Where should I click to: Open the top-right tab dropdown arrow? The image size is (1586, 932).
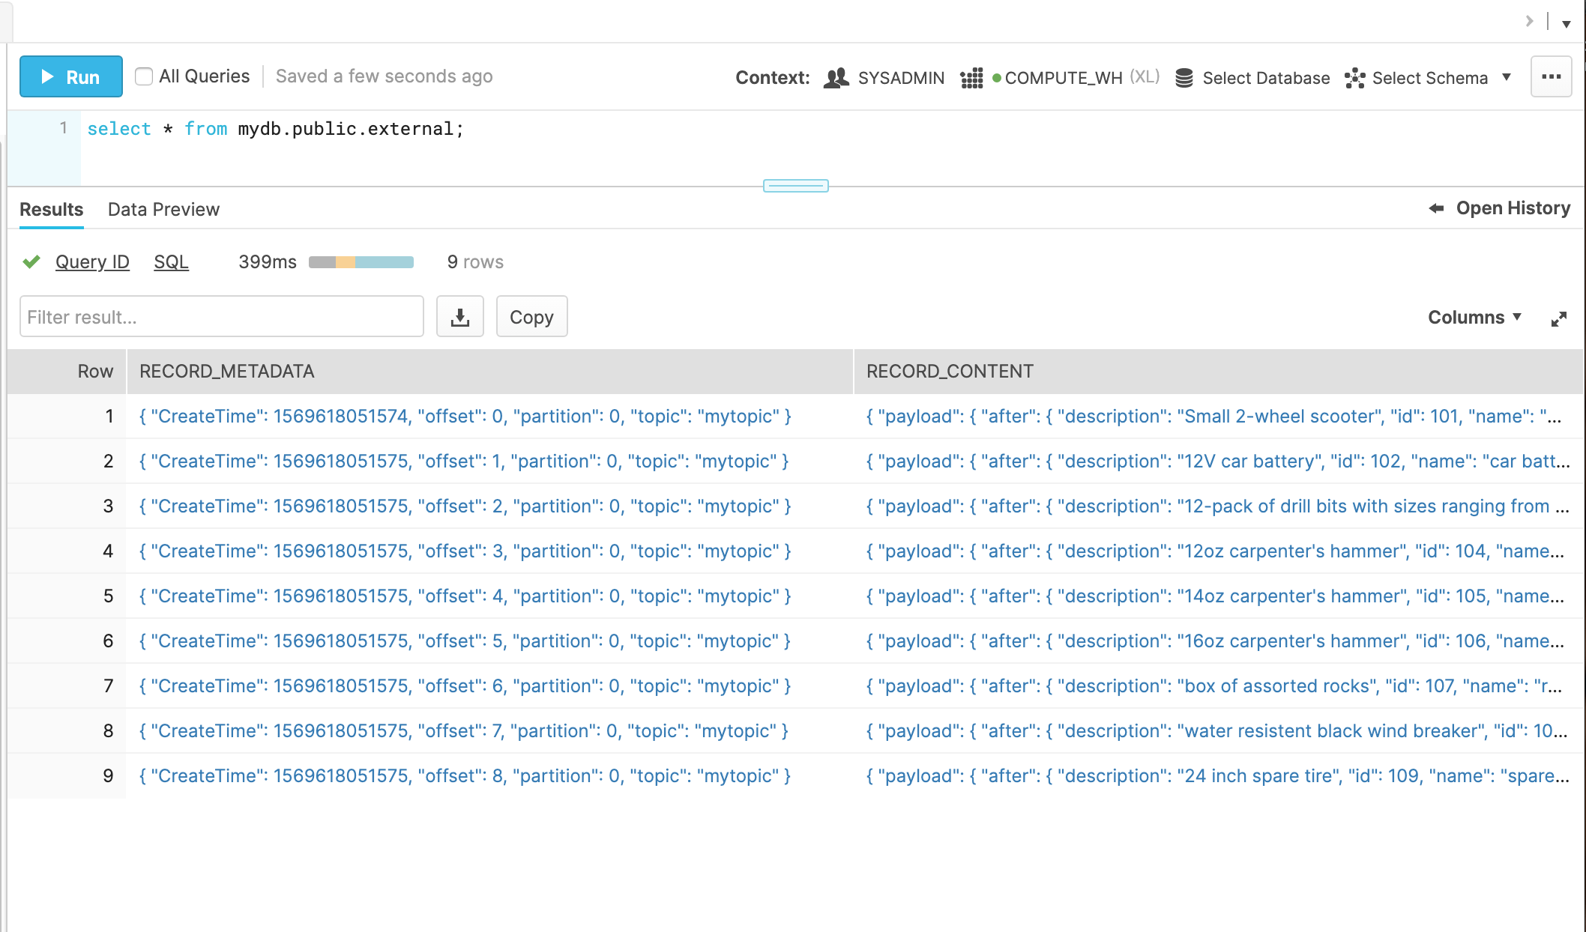coord(1567,24)
